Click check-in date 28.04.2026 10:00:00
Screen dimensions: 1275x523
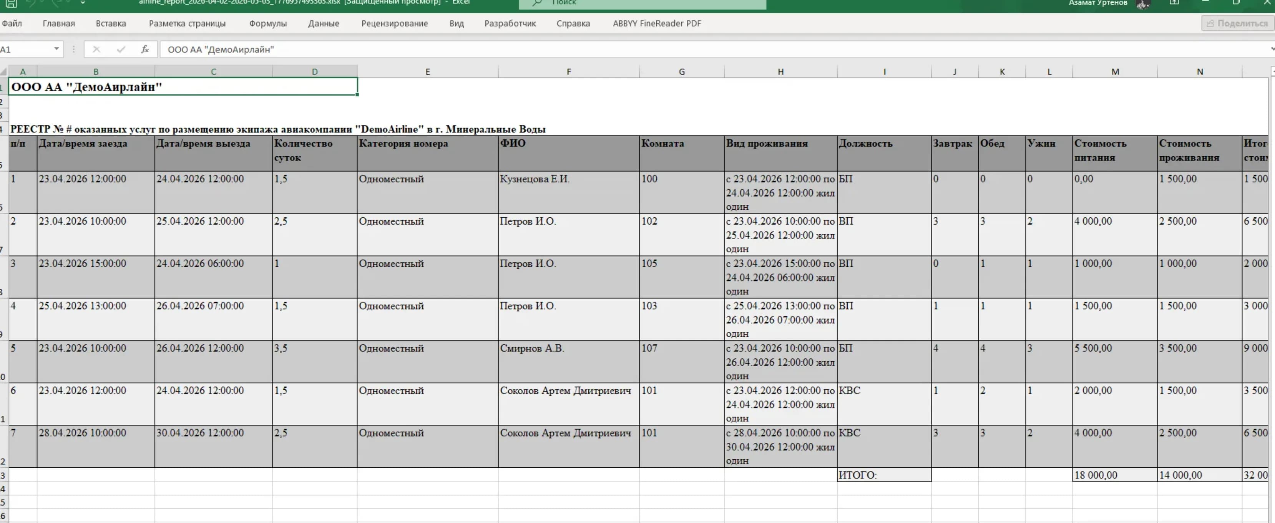tap(96, 446)
